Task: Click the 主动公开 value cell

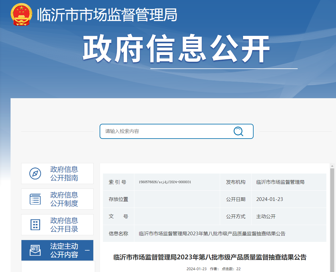Action: coord(289,216)
